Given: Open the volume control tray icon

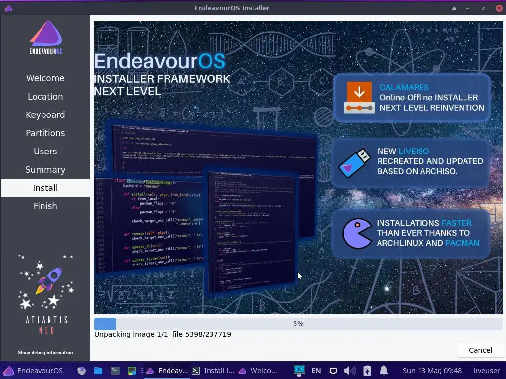Looking at the screenshot, I should (x=350, y=371).
